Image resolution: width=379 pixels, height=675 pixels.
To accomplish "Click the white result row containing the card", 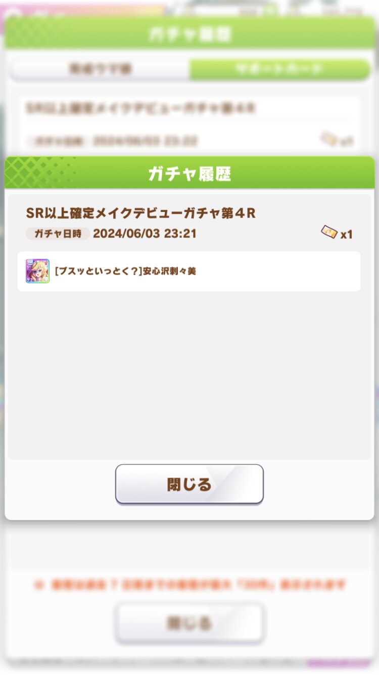I will pos(189,271).
